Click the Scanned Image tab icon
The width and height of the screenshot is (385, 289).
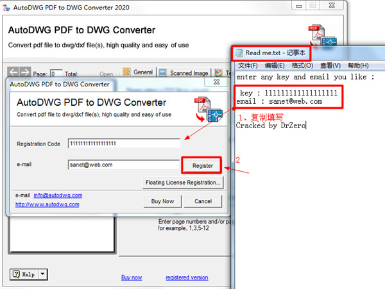(x=162, y=72)
